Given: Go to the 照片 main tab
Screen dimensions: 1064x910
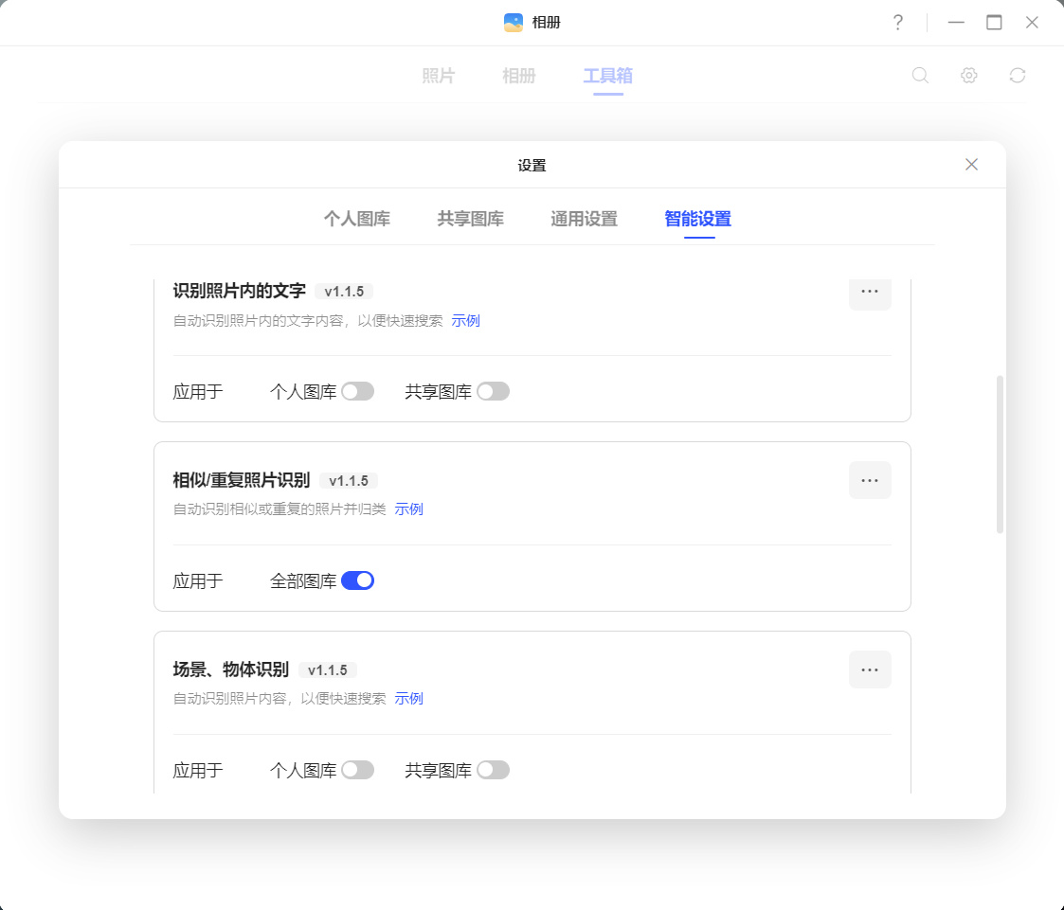Looking at the screenshot, I should click(439, 75).
